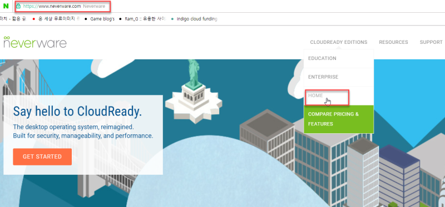Open the CloudReady Editions menu
This screenshot has height=207, width=445.
339,42
